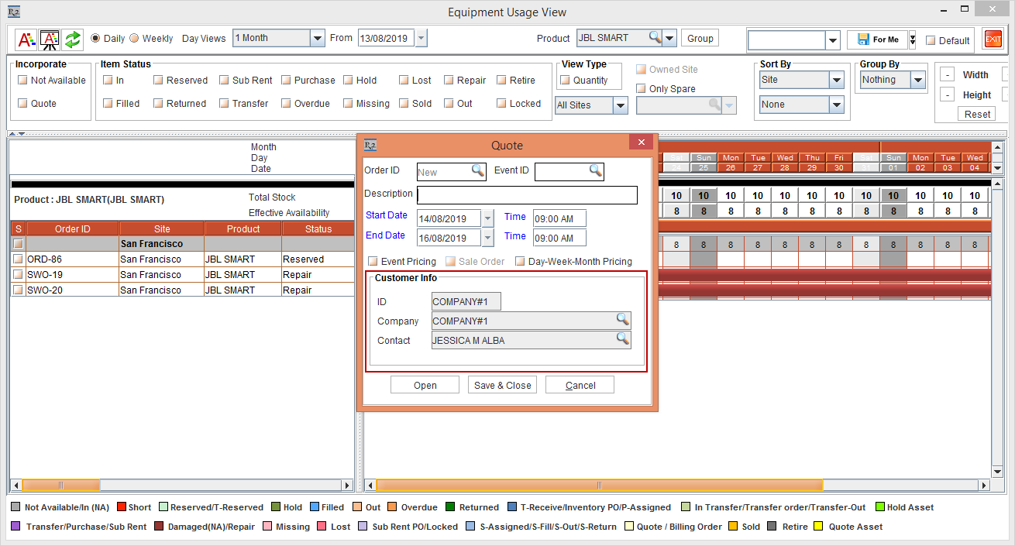Image resolution: width=1015 pixels, height=546 pixels.
Task: Click the R2 application icon in main title bar
Action: coord(13,12)
